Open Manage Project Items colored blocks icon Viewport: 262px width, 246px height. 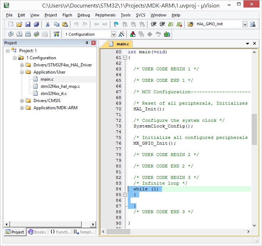click(133, 34)
